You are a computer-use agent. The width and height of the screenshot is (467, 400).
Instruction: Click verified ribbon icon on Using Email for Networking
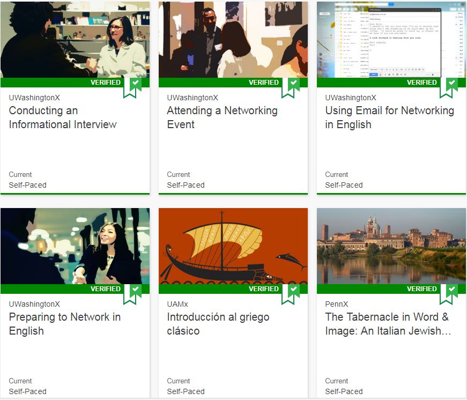tap(449, 86)
